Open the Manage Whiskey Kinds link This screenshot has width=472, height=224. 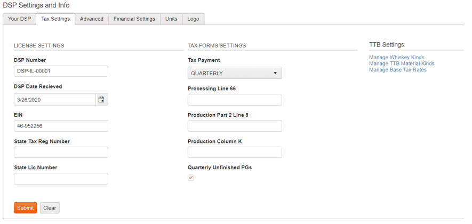click(x=396, y=57)
